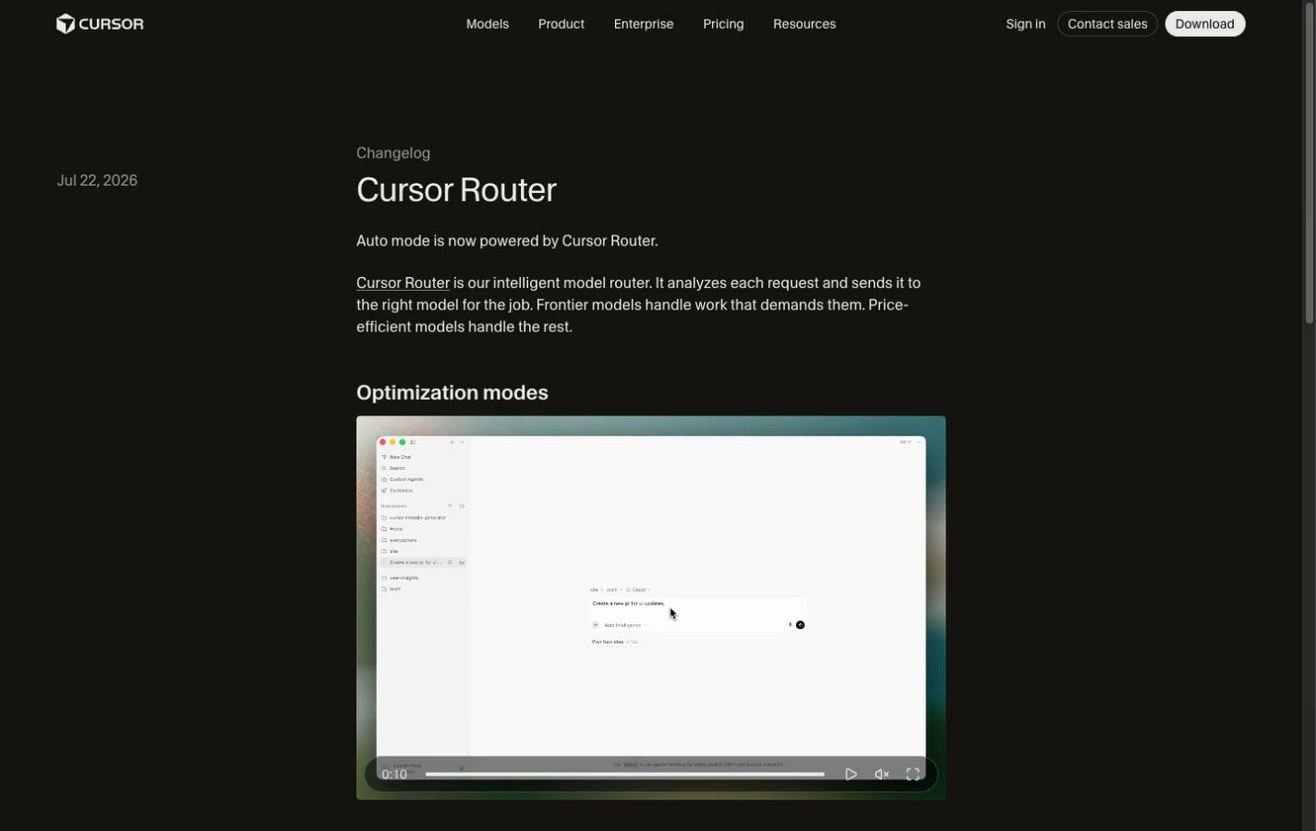Screen dimensions: 1316x831
Task: Click the 'Cursor Router' page title
Action: pyautogui.click(x=456, y=189)
